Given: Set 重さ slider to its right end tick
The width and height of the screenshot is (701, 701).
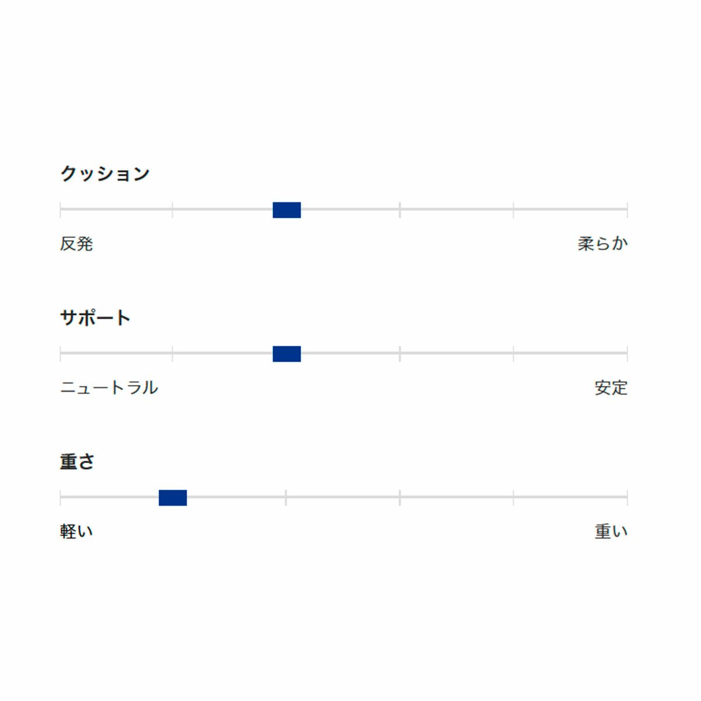Looking at the screenshot, I should click(627, 498).
